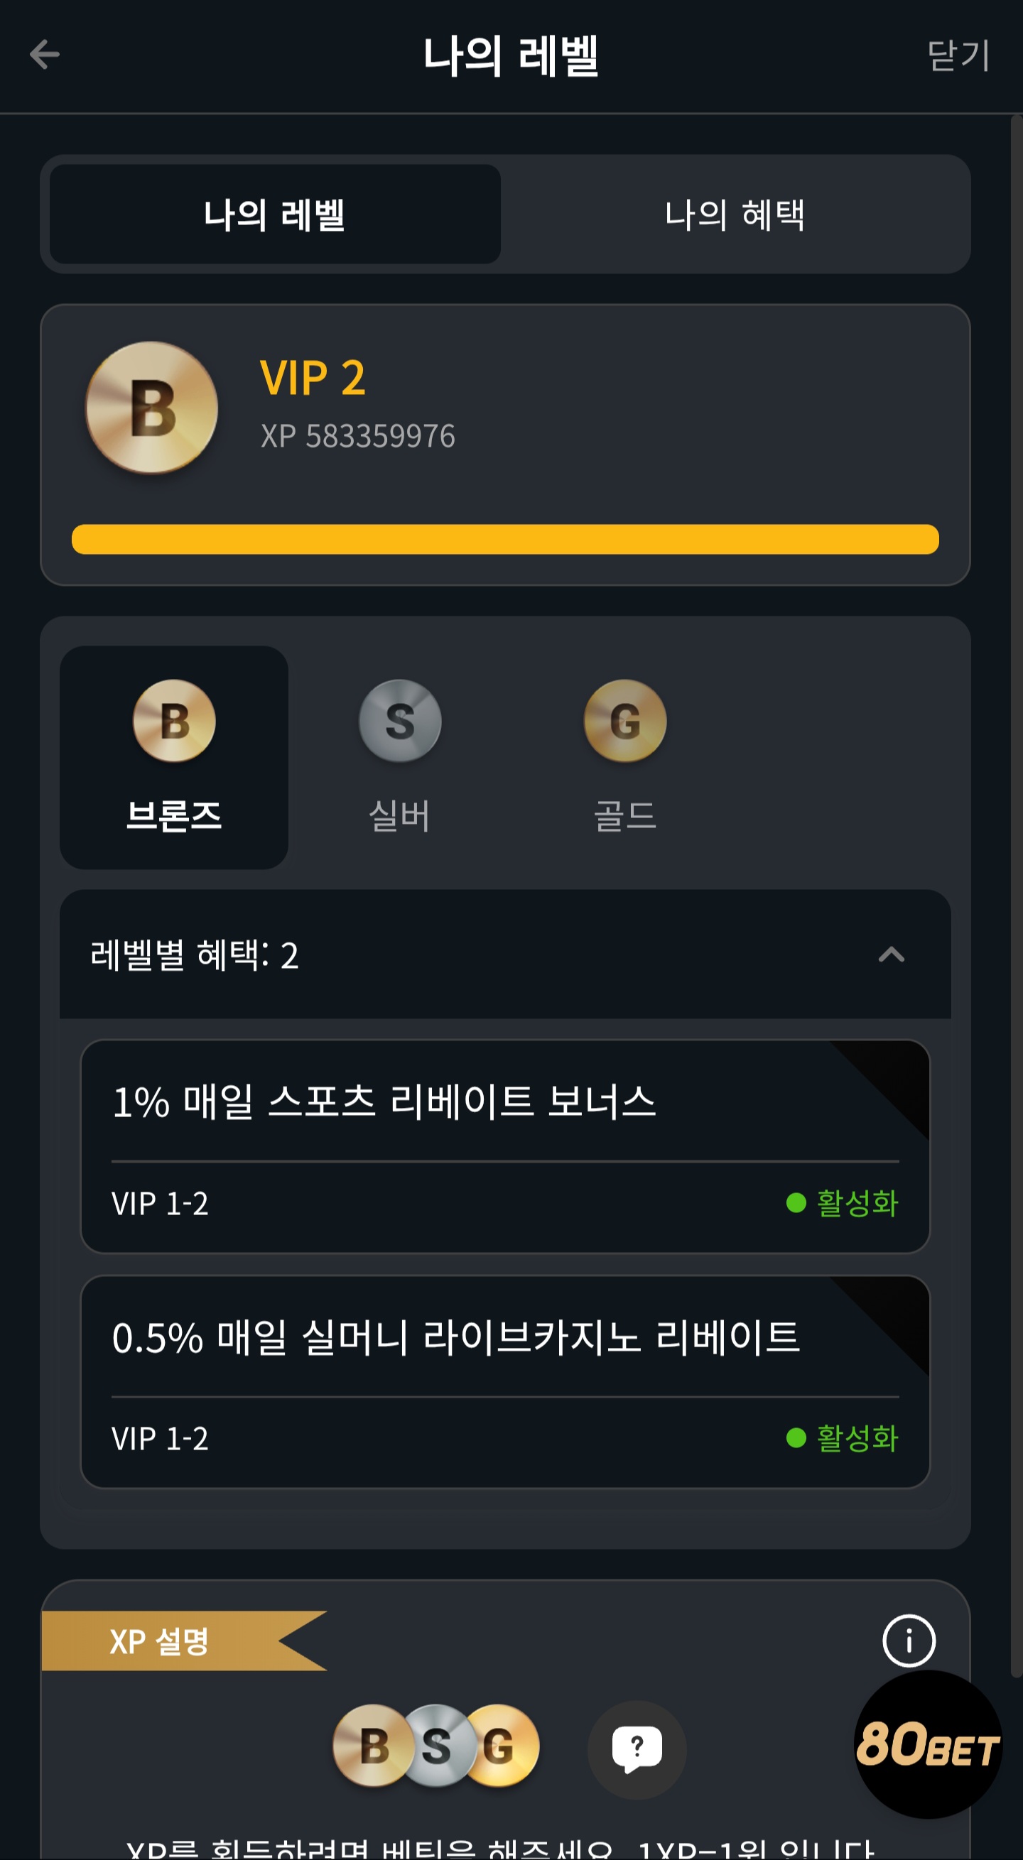
Task: Collapse the 레벨별 혜택: 2 section
Action: click(505, 955)
